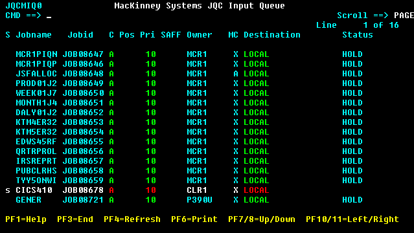Select jobname QRTRPROL
The height and width of the screenshot is (233, 414).
36,151
